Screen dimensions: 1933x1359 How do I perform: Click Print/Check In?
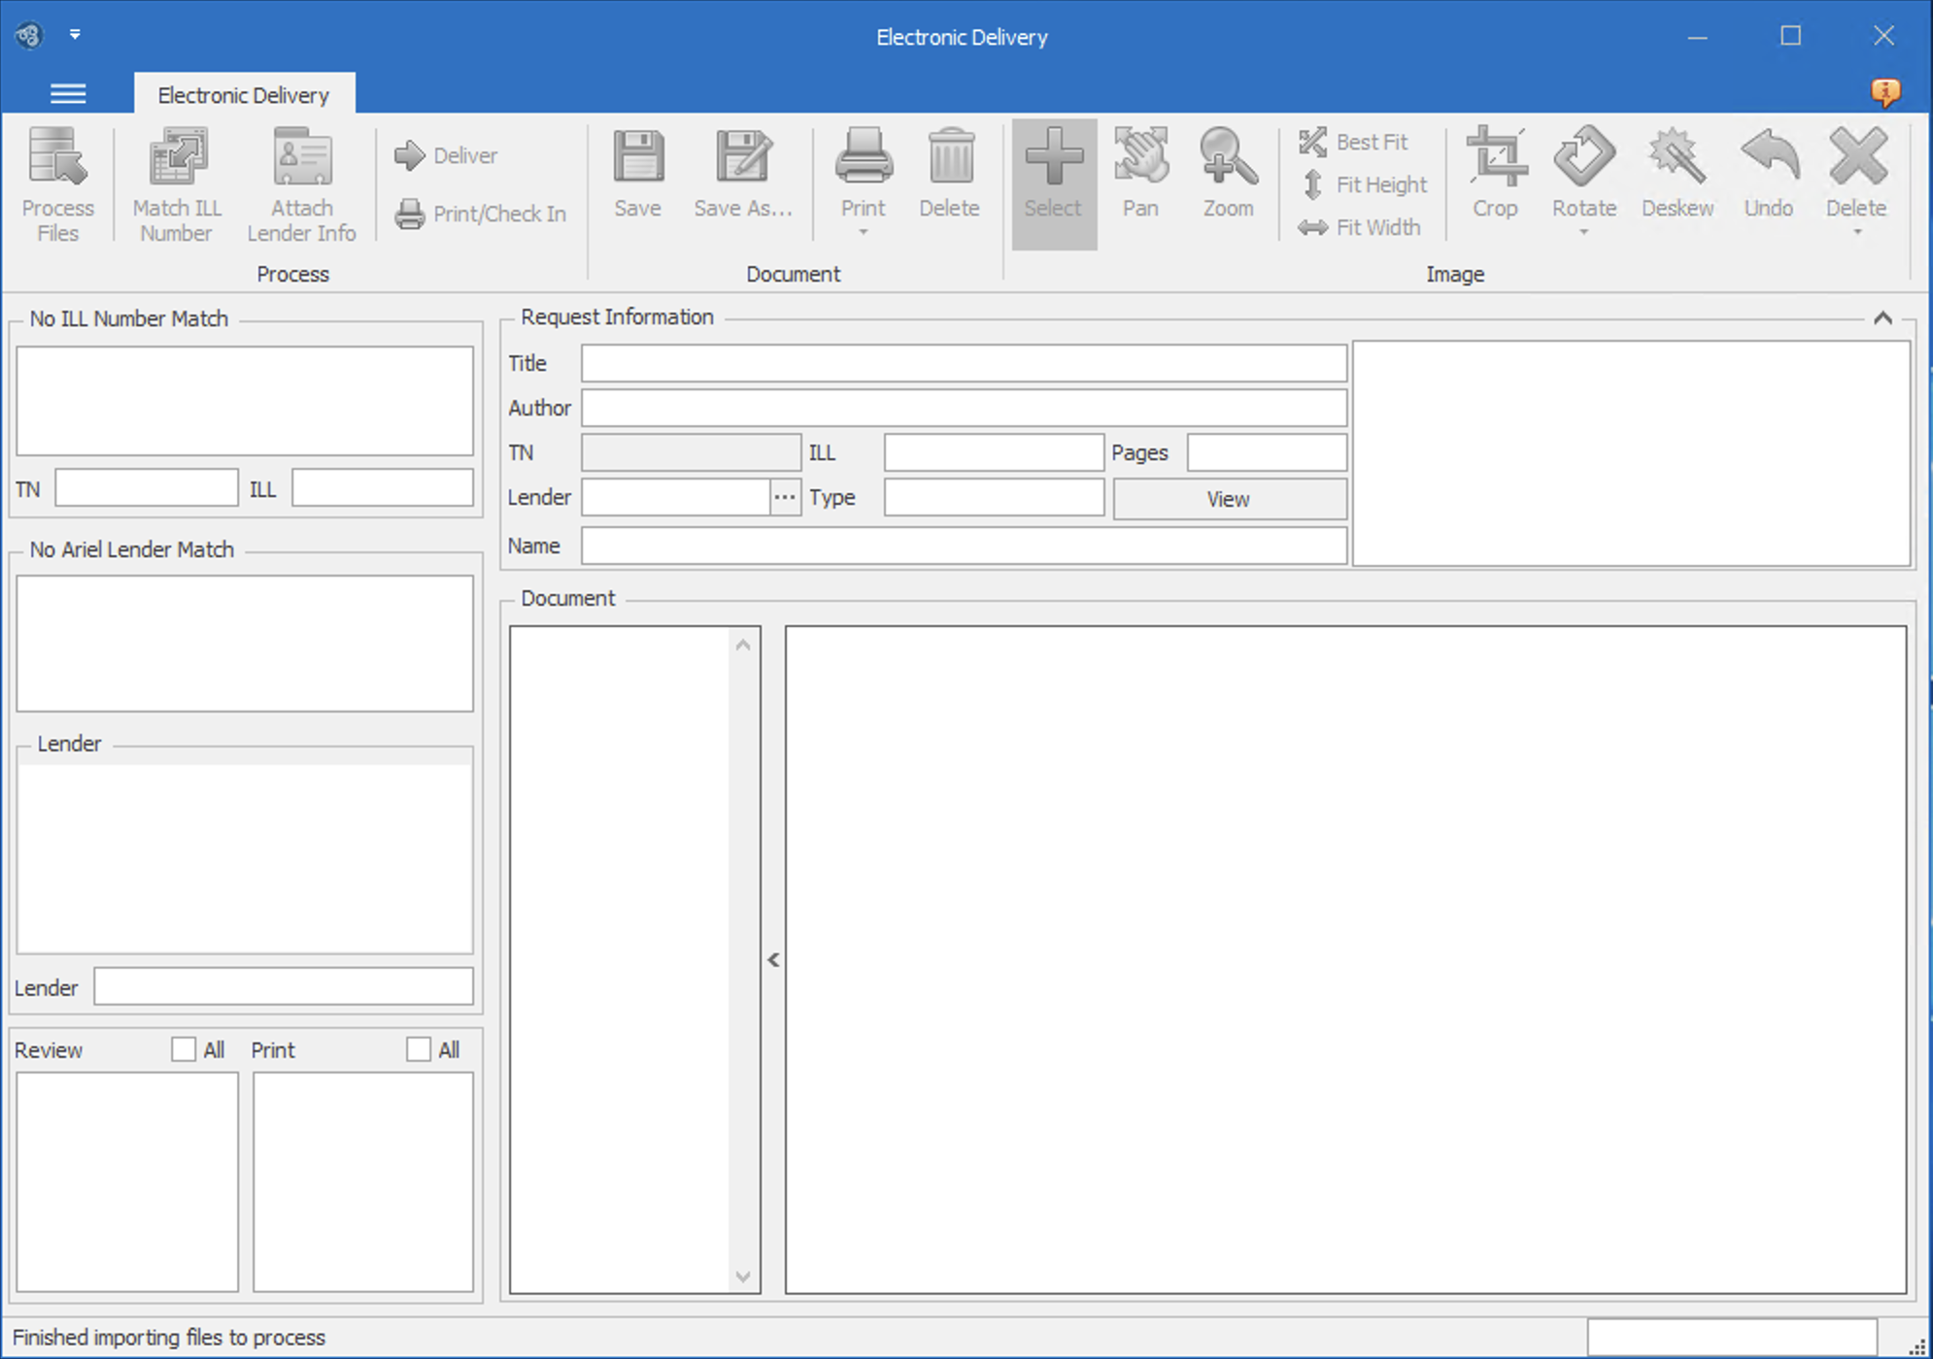482,214
